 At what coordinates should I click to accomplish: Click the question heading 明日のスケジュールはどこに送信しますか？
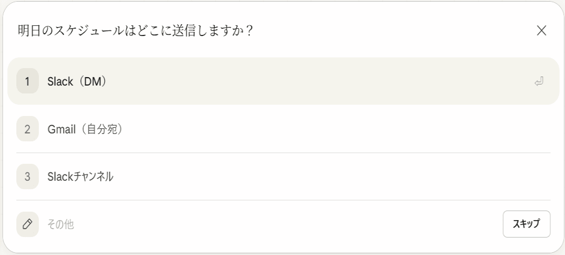tap(135, 31)
